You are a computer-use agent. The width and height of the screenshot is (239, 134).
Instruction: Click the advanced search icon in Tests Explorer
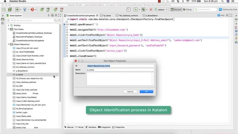pos(59,20)
